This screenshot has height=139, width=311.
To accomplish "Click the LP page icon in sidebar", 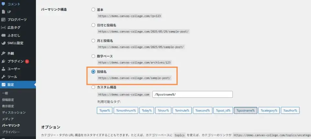I will [3, 12].
